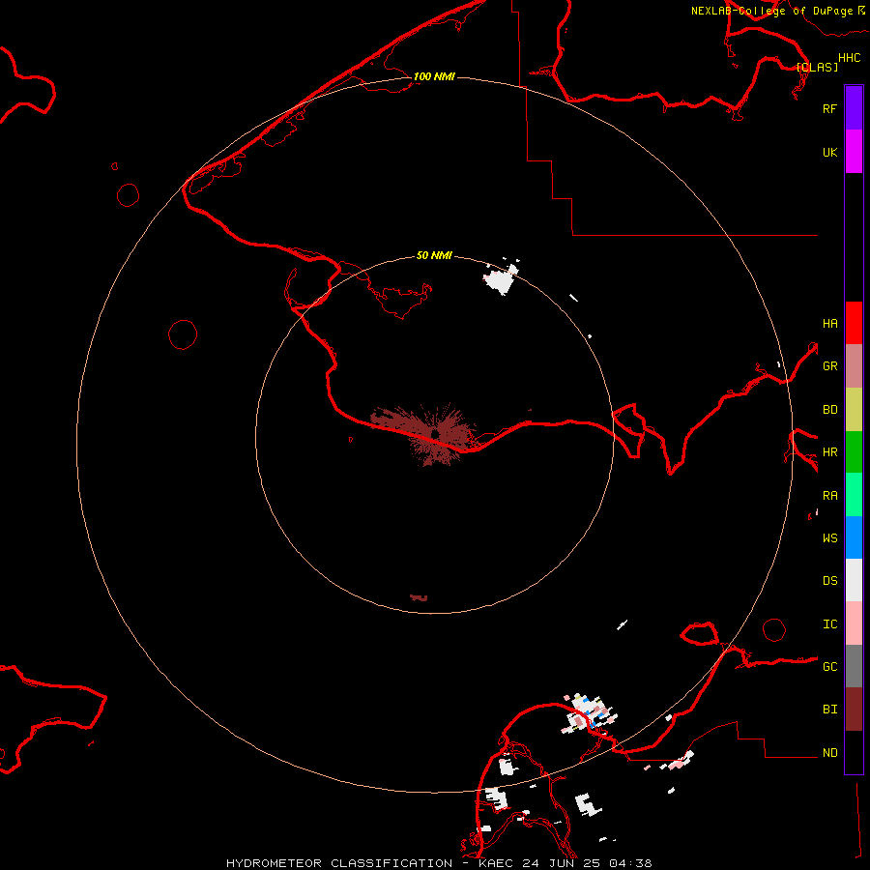The height and width of the screenshot is (870, 870).
Task: Click the 100 NMI range ring label
Action: (434, 76)
